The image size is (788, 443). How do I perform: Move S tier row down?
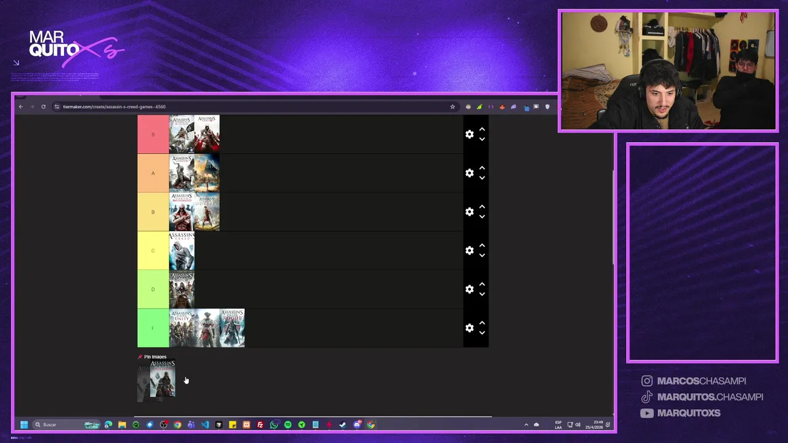pos(482,139)
